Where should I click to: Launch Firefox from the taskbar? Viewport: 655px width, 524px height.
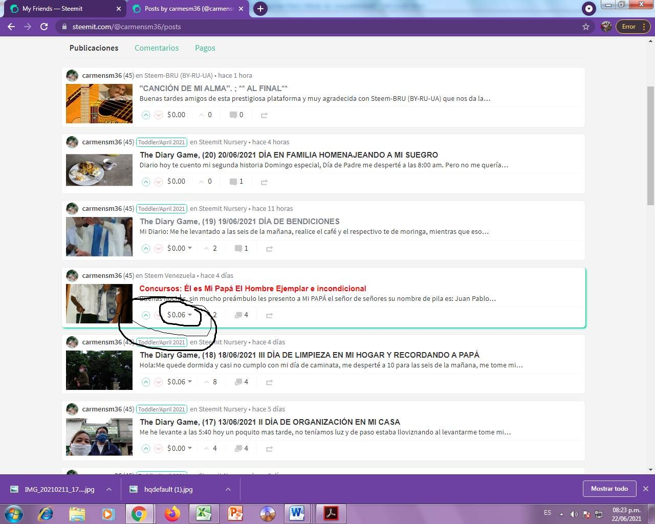click(172, 513)
